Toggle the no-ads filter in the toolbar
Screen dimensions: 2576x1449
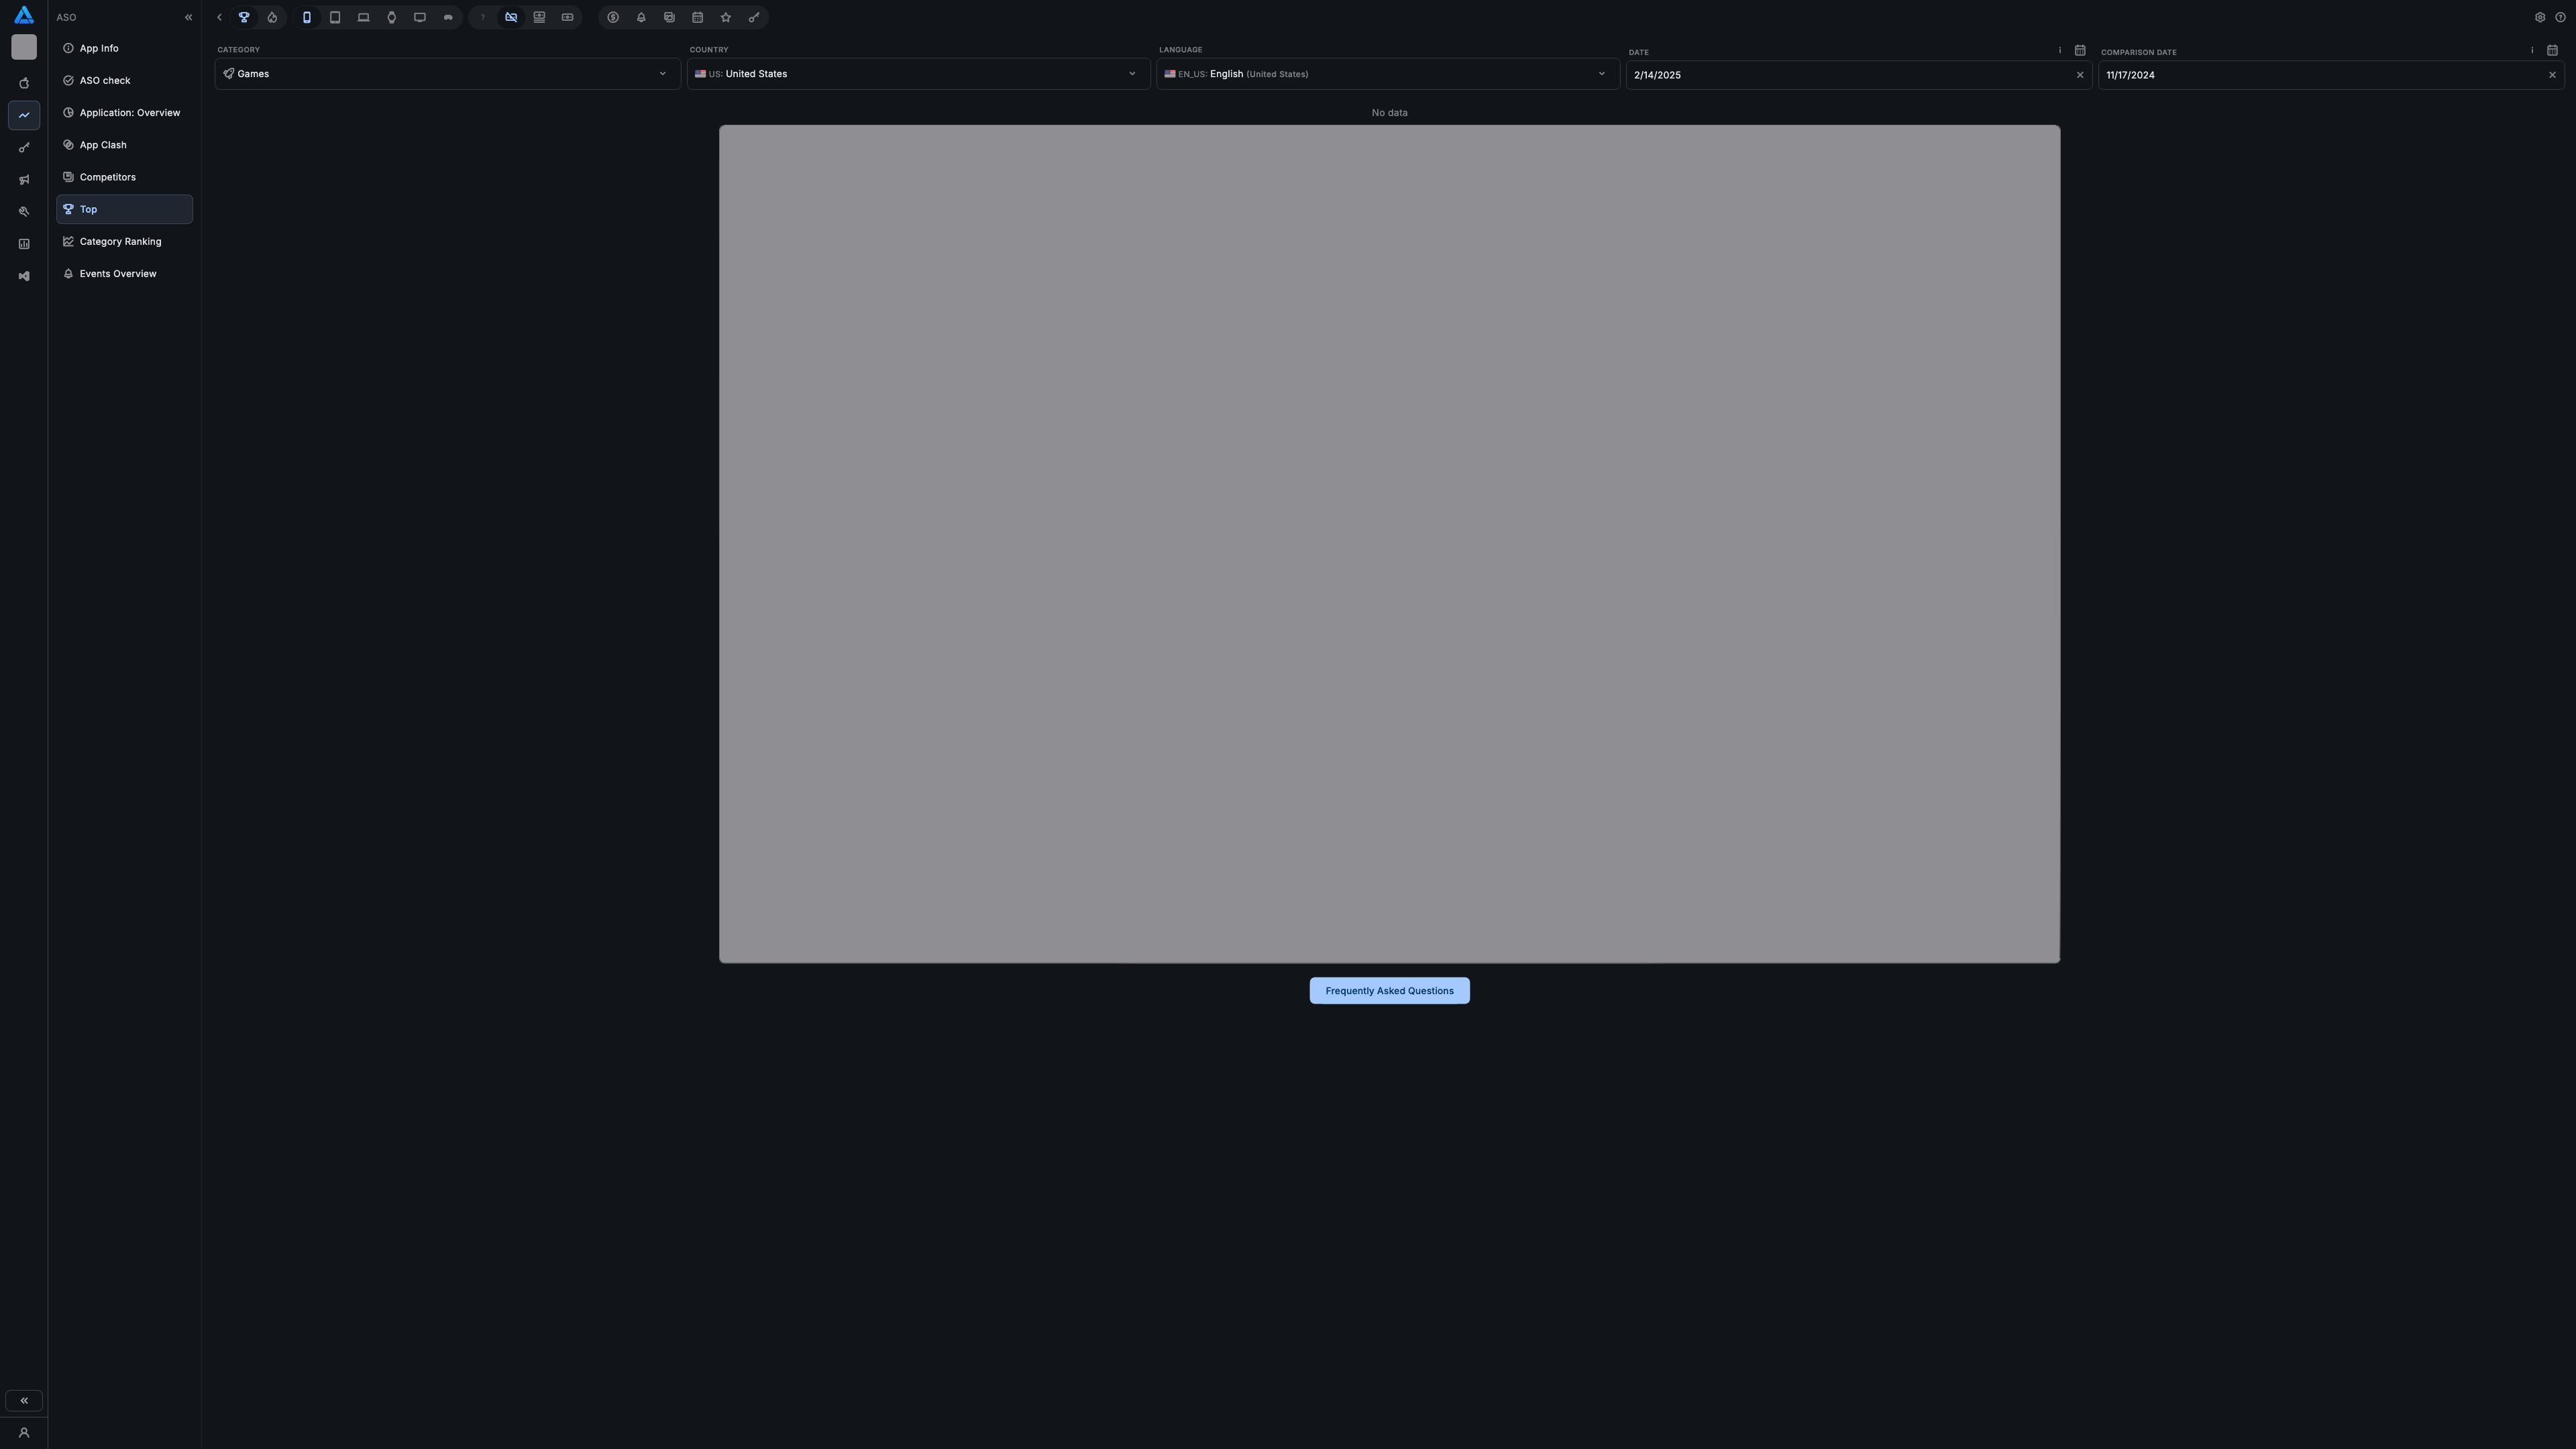pyautogui.click(x=511, y=17)
